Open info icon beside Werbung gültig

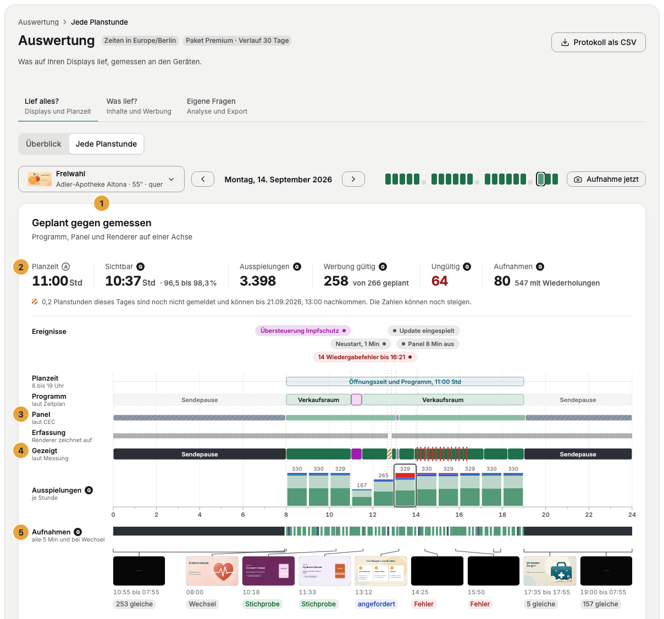[383, 267]
